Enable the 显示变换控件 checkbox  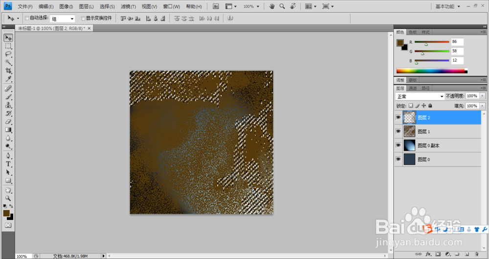pos(83,18)
